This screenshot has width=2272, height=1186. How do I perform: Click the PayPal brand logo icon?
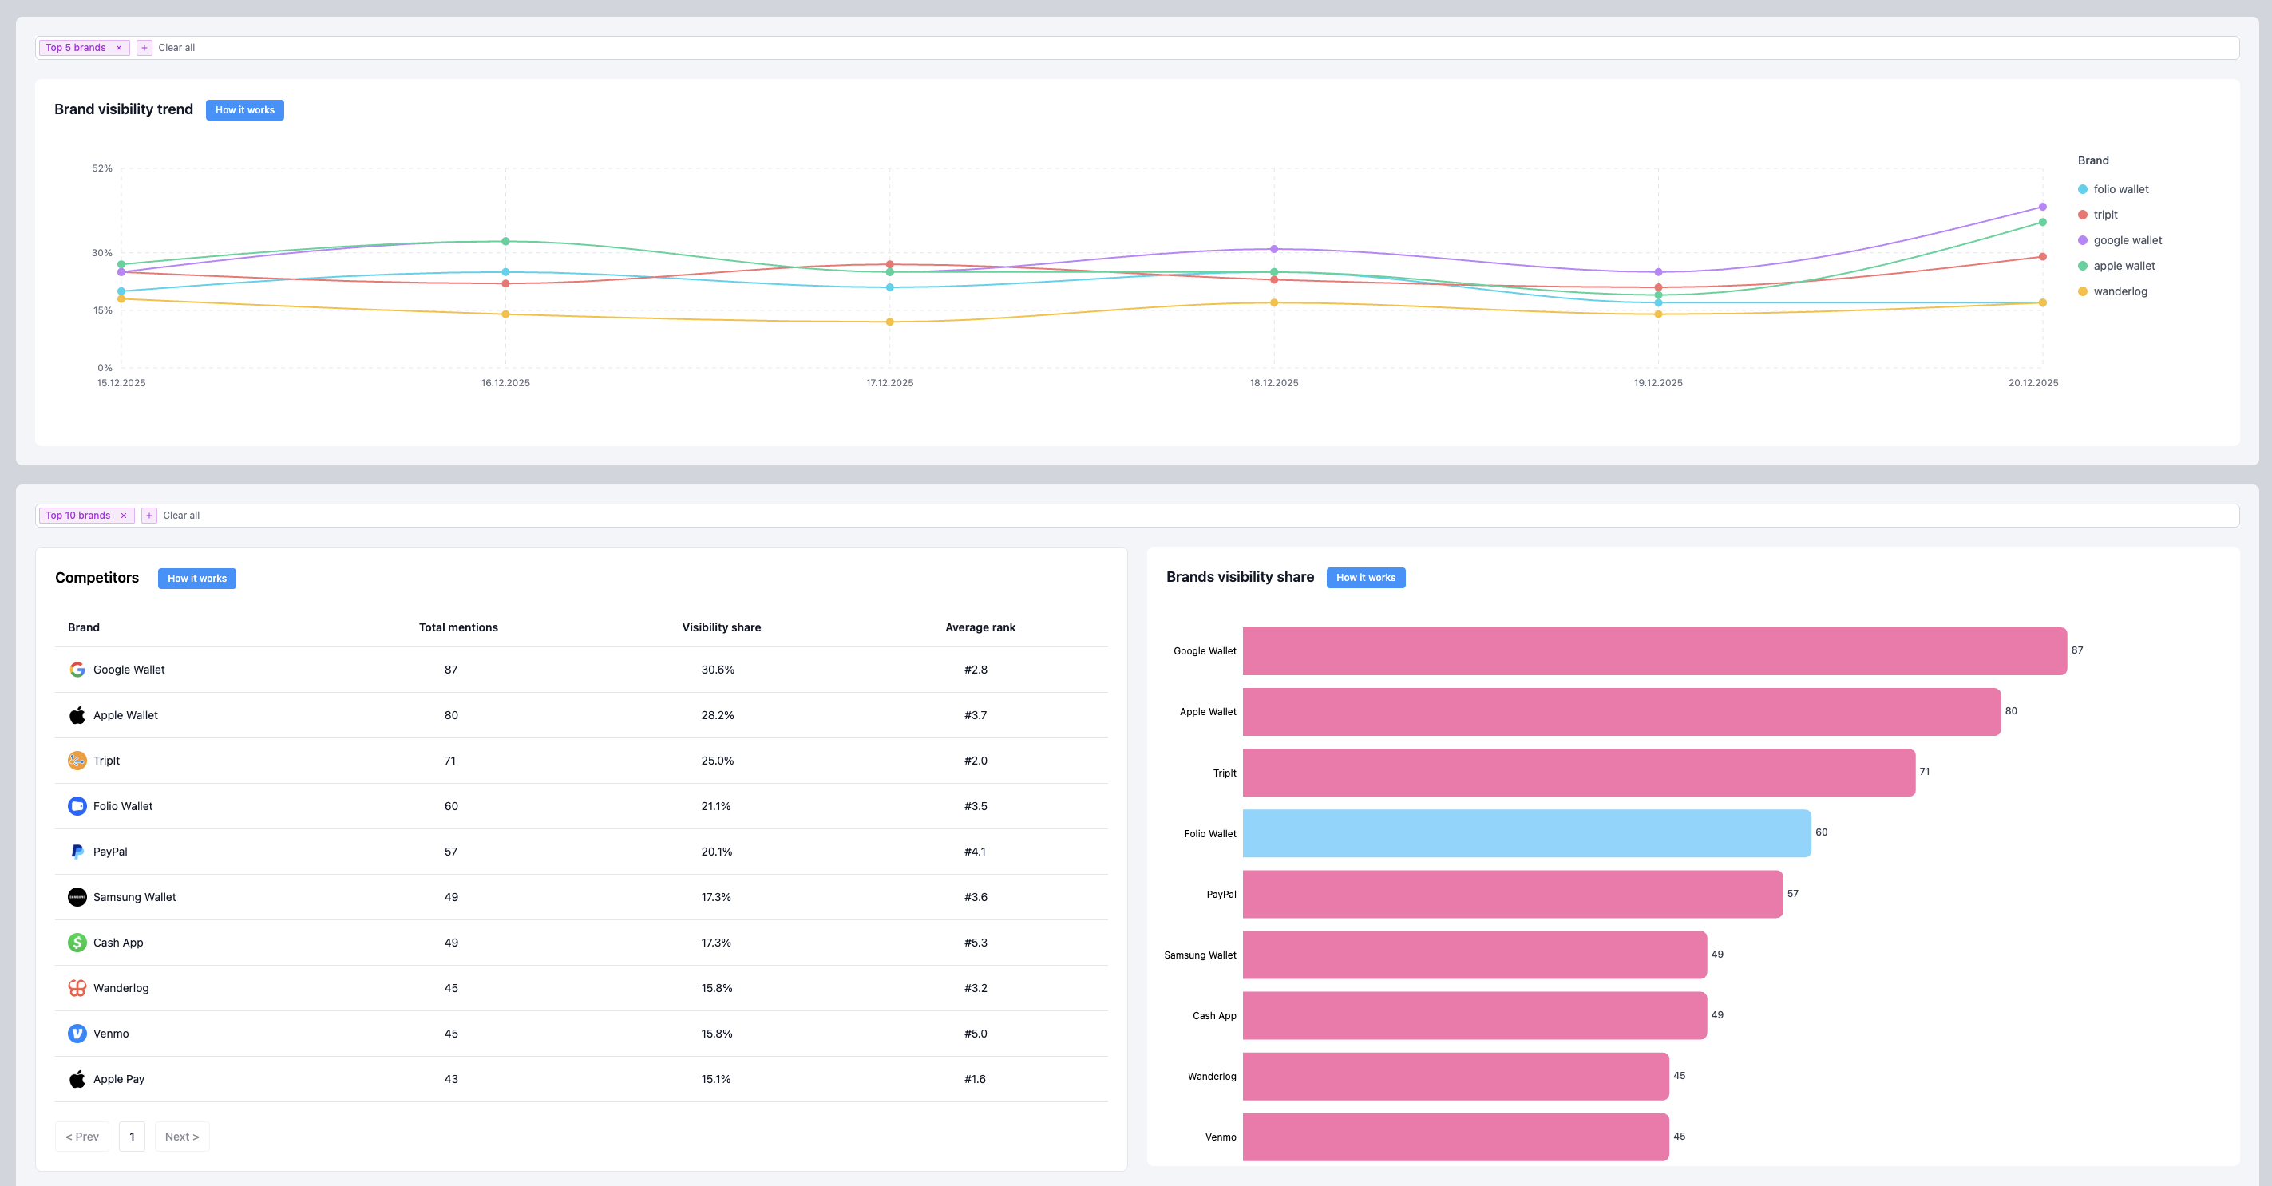pos(77,852)
